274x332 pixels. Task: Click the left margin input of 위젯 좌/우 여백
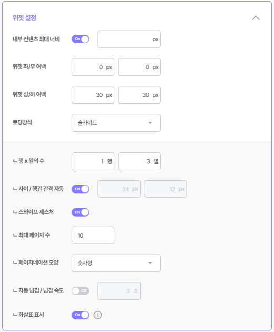(93, 67)
